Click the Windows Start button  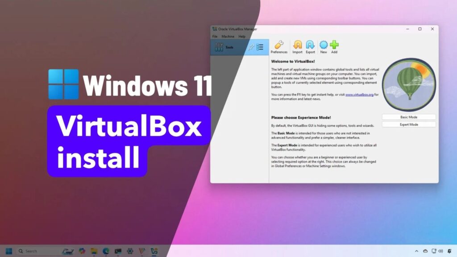(8, 251)
